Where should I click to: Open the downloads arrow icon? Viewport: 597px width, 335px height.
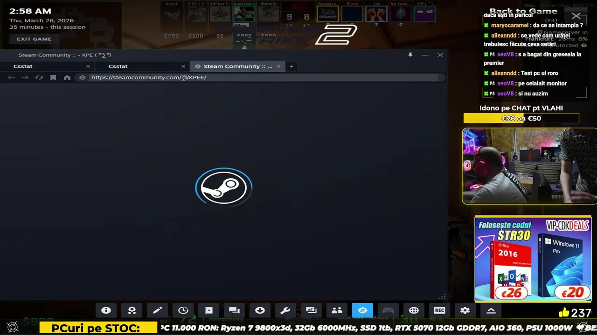(x=260, y=310)
